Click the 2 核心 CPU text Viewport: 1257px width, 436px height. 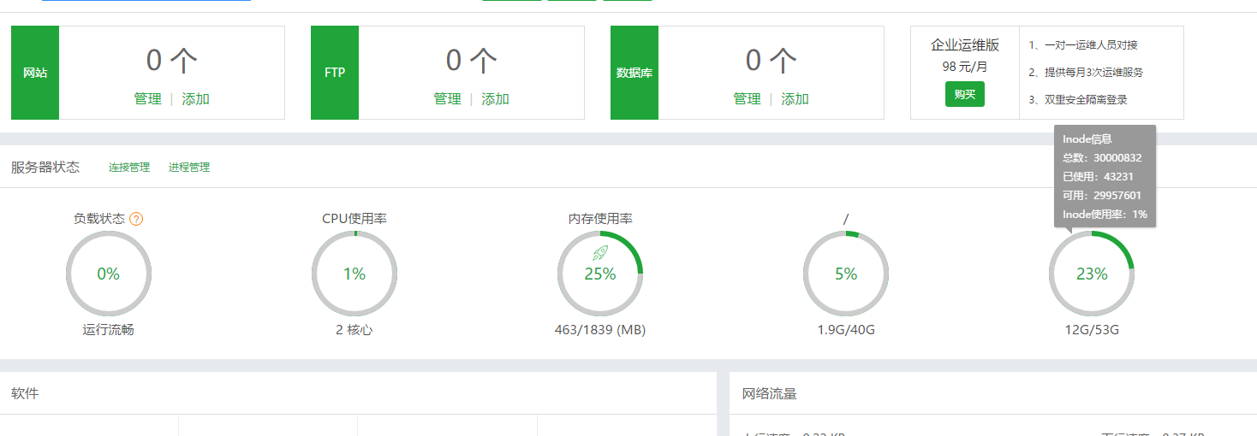point(354,329)
